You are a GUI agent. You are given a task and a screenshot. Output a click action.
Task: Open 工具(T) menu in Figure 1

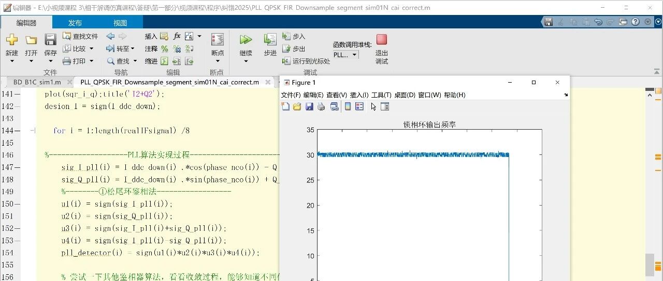(381, 95)
